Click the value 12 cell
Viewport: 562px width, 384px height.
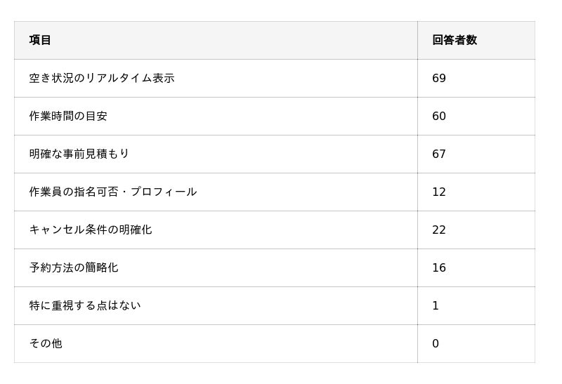pyautogui.click(x=439, y=192)
